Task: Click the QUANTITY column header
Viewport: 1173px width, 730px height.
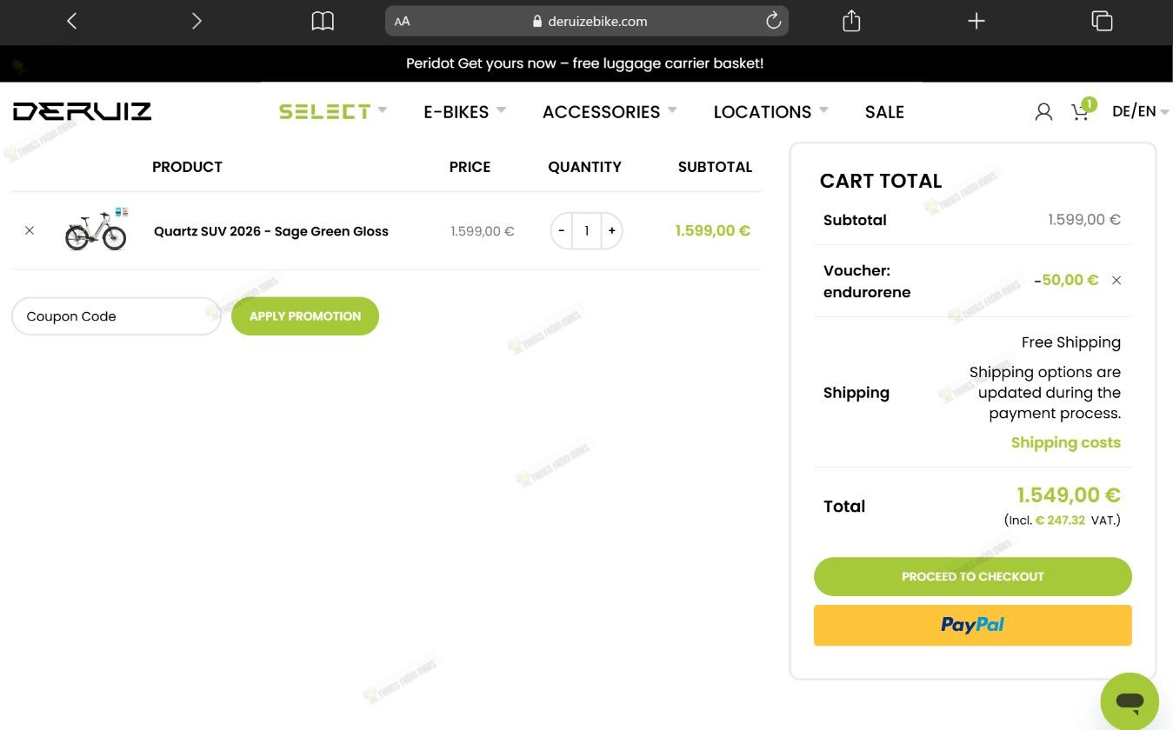Action: point(584,167)
